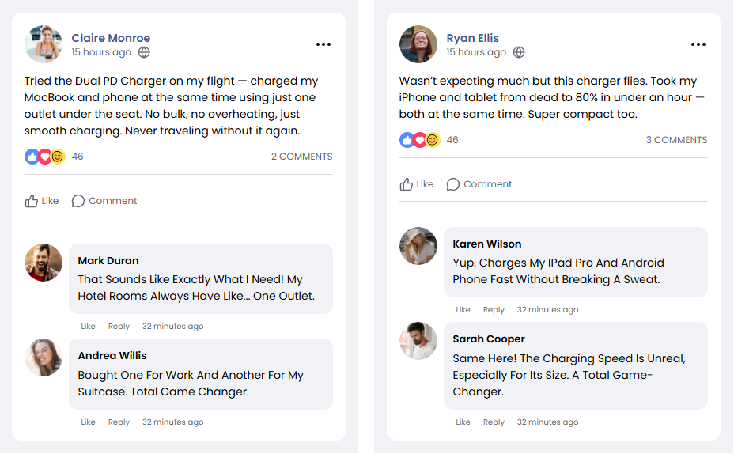734x454 pixels.
Task: Like Claire Monroe's post with thumbs-up
Action: (42, 201)
